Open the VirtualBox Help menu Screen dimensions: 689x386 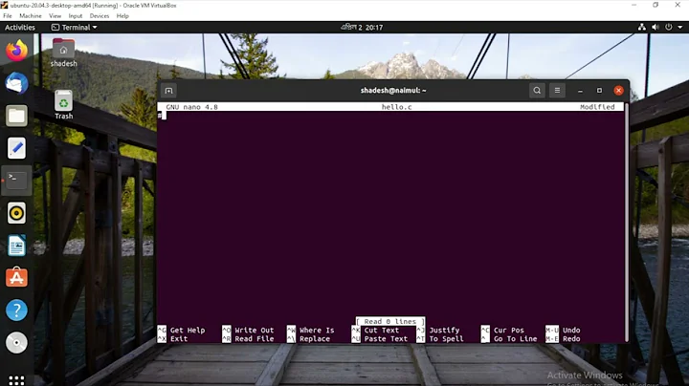[x=122, y=16]
